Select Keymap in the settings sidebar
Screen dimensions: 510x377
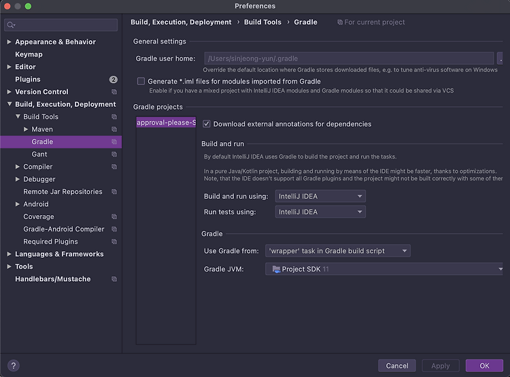[x=29, y=54]
